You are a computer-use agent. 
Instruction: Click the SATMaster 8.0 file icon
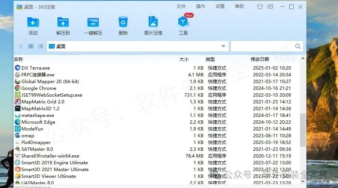[17, 149]
